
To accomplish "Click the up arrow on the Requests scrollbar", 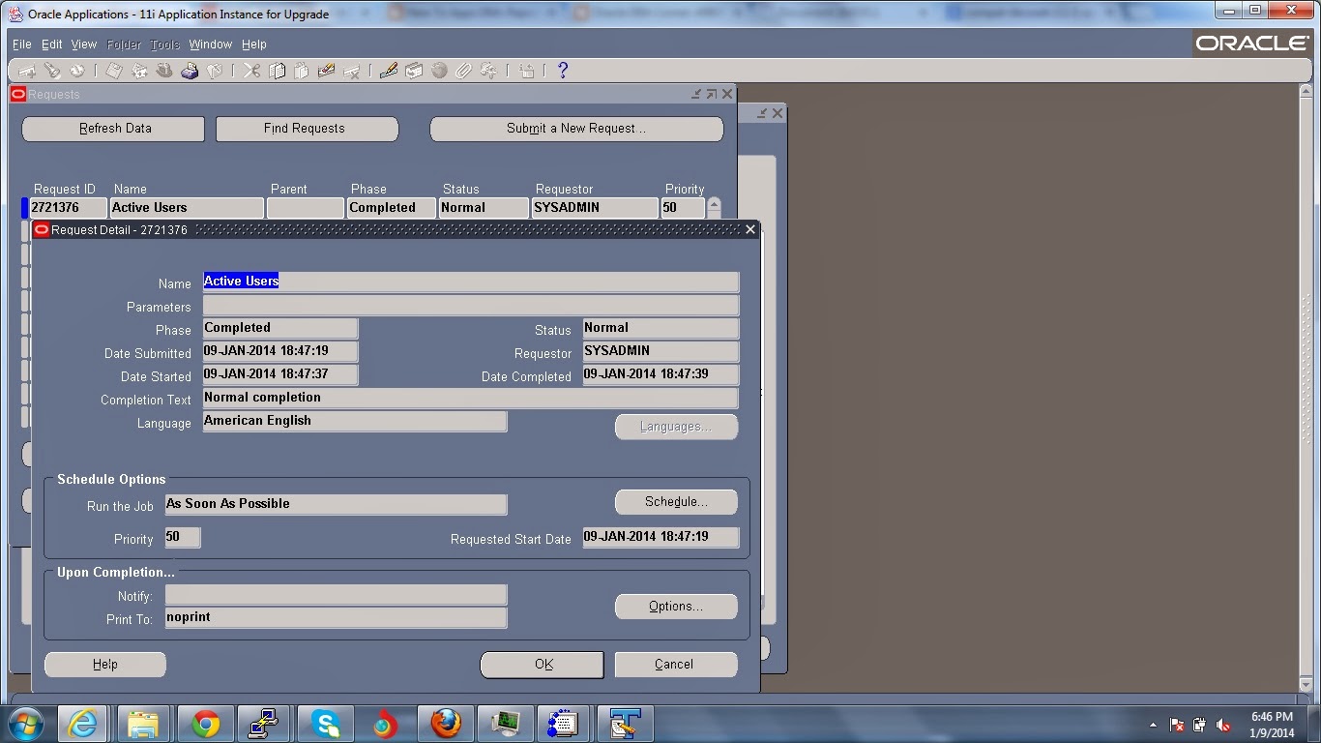I will (713, 205).
